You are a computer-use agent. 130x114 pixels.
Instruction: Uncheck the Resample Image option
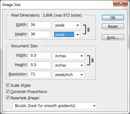(7, 98)
